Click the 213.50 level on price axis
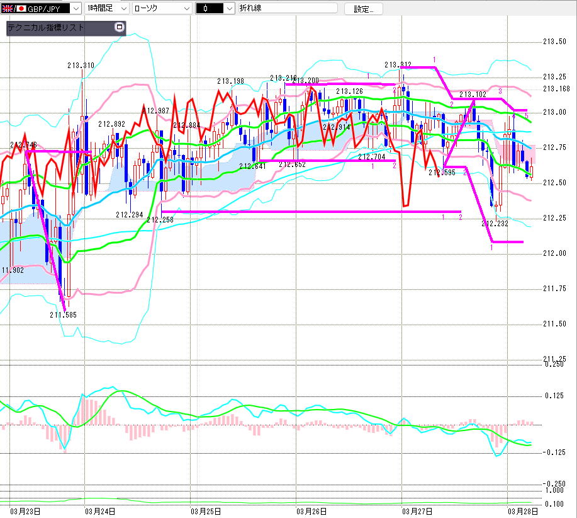The width and height of the screenshot is (577, 518). pos(554,42)
